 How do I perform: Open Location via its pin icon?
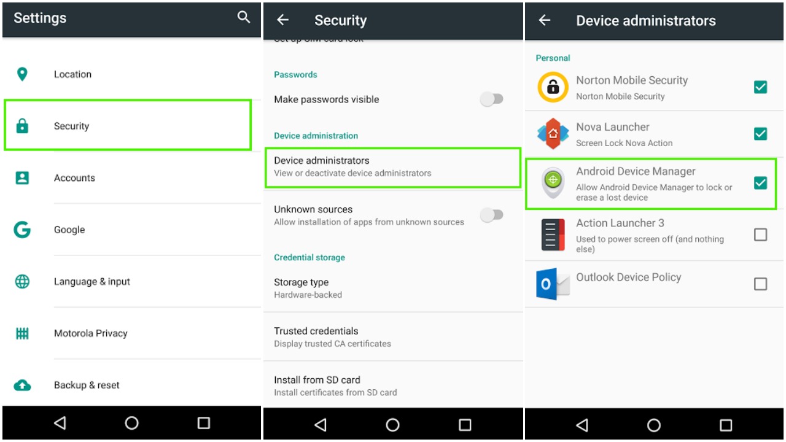[x=22, y=74]
